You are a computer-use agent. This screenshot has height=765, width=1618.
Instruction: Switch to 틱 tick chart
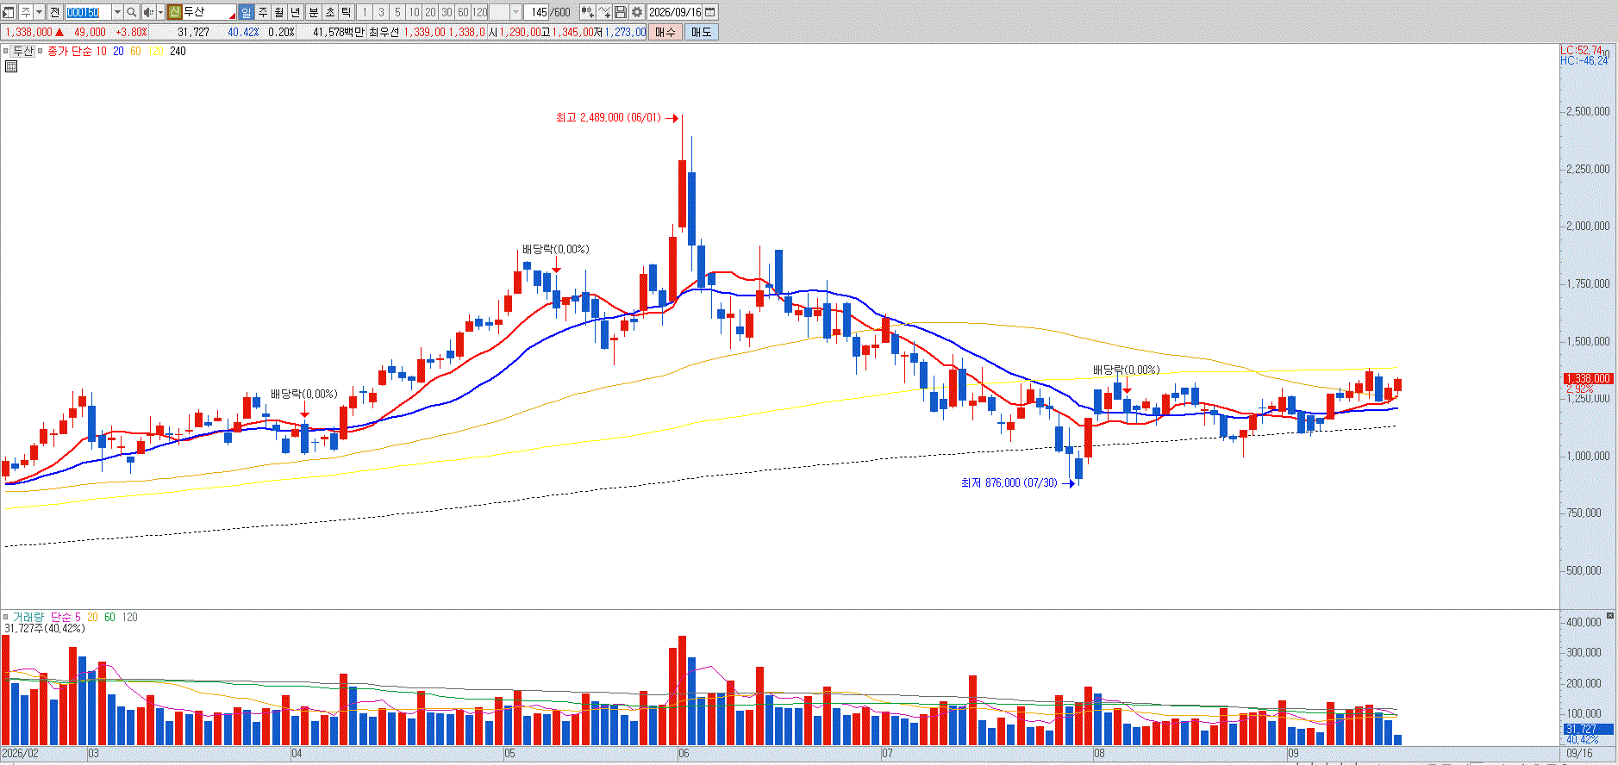pyautogui.click(x=347, y=12)
